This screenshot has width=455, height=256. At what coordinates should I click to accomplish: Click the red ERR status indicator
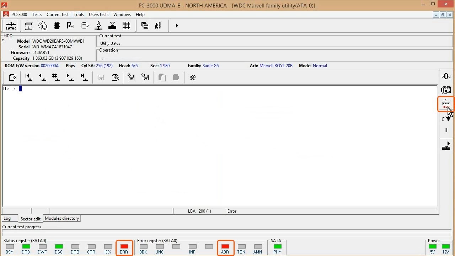coord(124,246)
